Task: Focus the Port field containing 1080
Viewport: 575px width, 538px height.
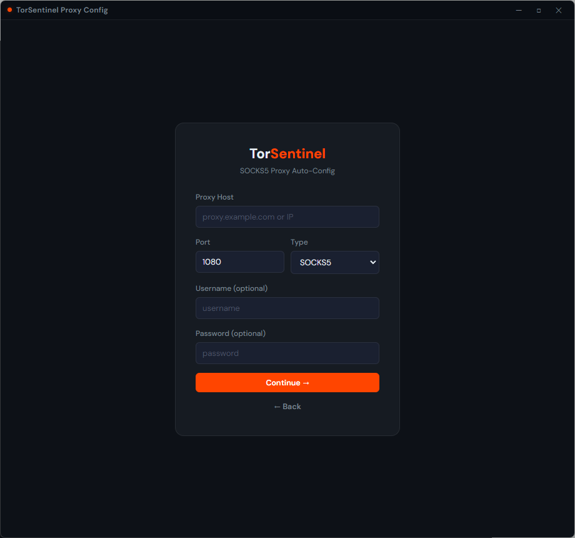Action: [x=239, y=261]
